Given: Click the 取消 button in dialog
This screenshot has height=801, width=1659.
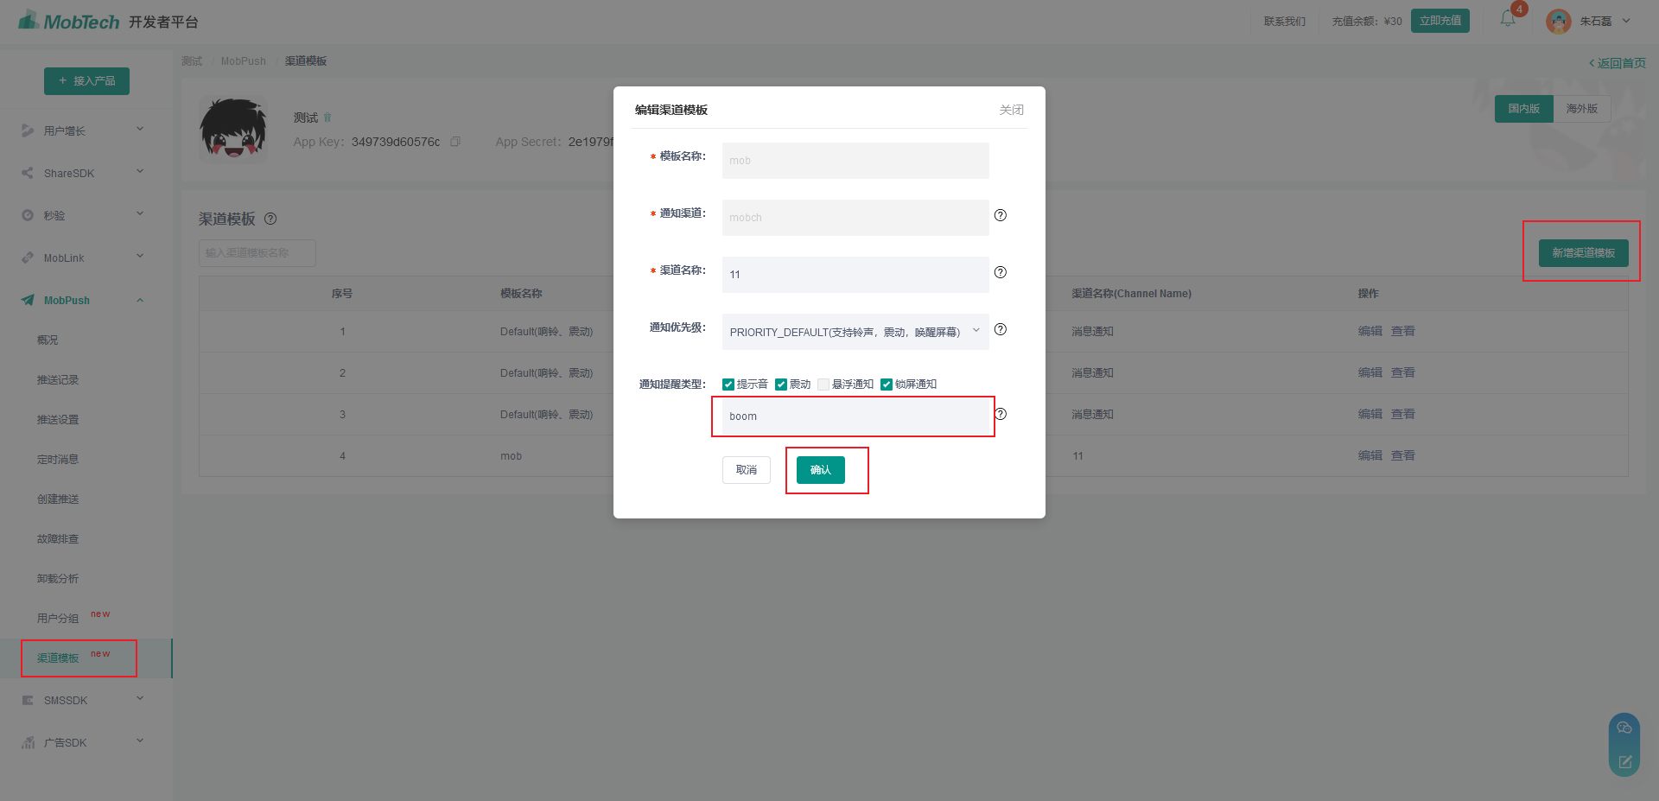Looking at the screenshot, I should click(747, 470).
